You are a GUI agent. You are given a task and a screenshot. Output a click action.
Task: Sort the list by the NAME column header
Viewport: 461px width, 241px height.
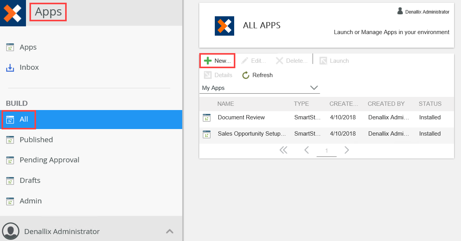[226, 104]
